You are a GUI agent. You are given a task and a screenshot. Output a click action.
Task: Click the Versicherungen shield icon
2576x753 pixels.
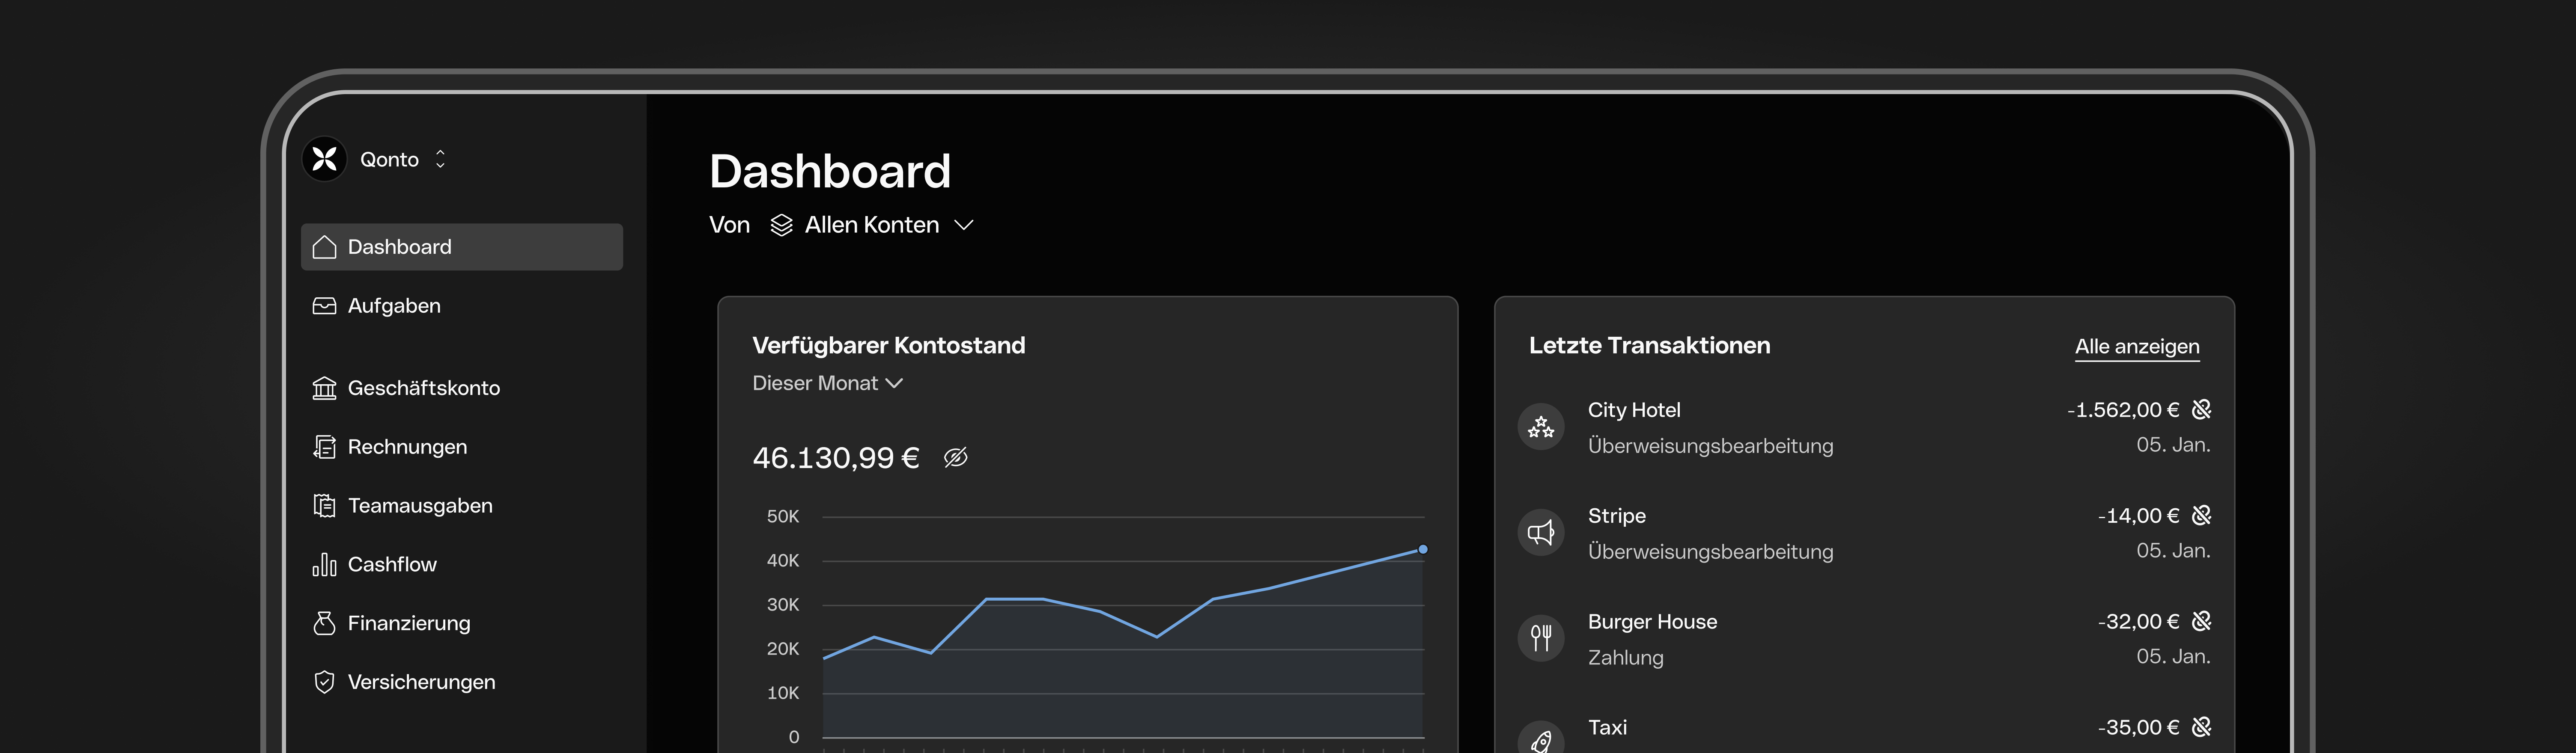[x=325, y=681]
